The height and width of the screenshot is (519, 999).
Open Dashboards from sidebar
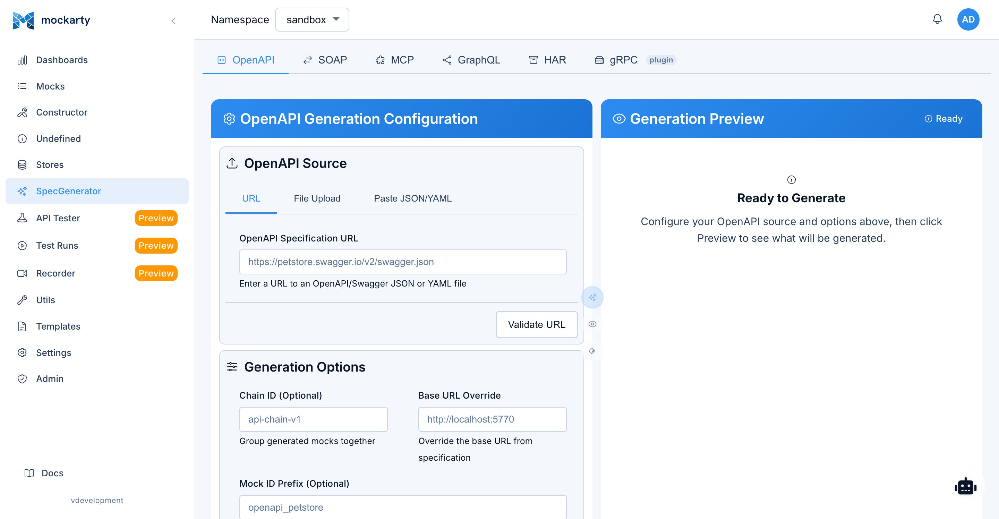(97, 60)
